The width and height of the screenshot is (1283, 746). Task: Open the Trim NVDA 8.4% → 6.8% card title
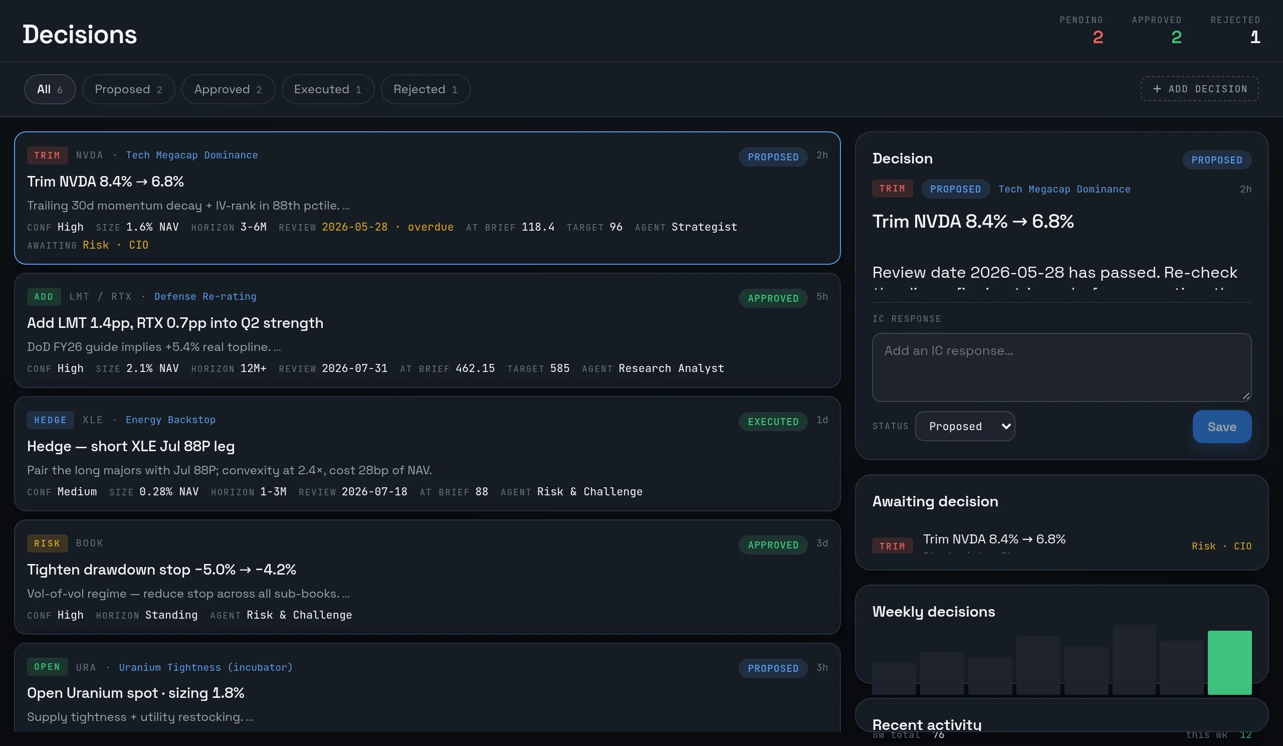(105, 181)
